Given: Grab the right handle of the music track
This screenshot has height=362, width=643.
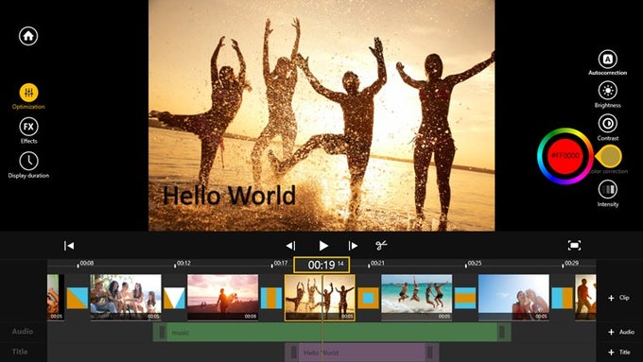Looking at the screenshot, I should [501, 332].
